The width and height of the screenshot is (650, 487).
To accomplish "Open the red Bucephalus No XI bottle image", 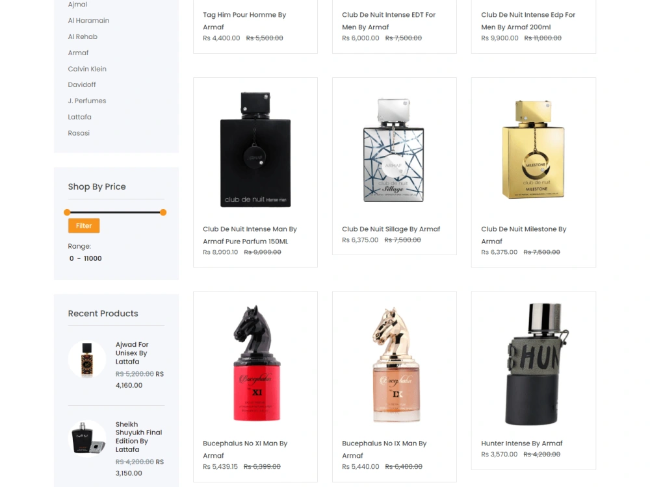I will (x=255, y=364).
